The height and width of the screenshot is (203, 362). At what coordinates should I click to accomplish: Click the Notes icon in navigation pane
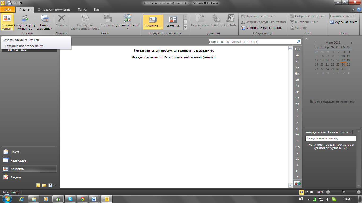click(38, 185)
